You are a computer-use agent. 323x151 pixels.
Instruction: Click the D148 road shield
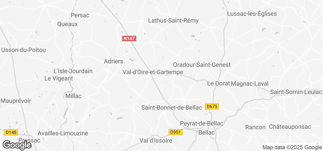pyautogui.click(x=11, y=132)
